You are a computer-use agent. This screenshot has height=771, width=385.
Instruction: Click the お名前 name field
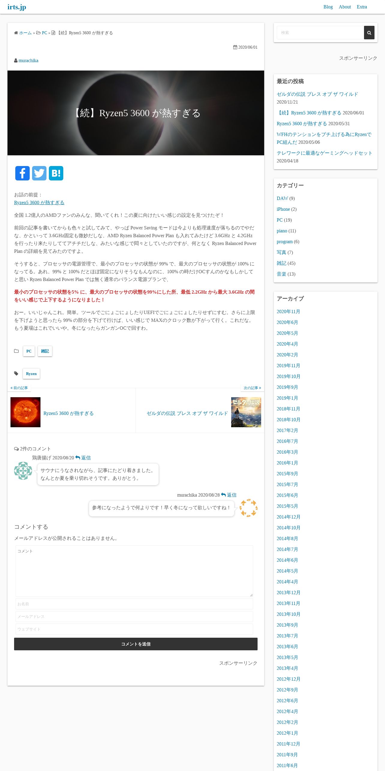pyautogui.click(x=134, y=604)
